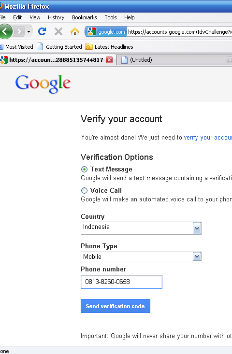Screen dimensions: 232x354
Task: Click the google.com site identity badge
Action: tap(106, 32)
